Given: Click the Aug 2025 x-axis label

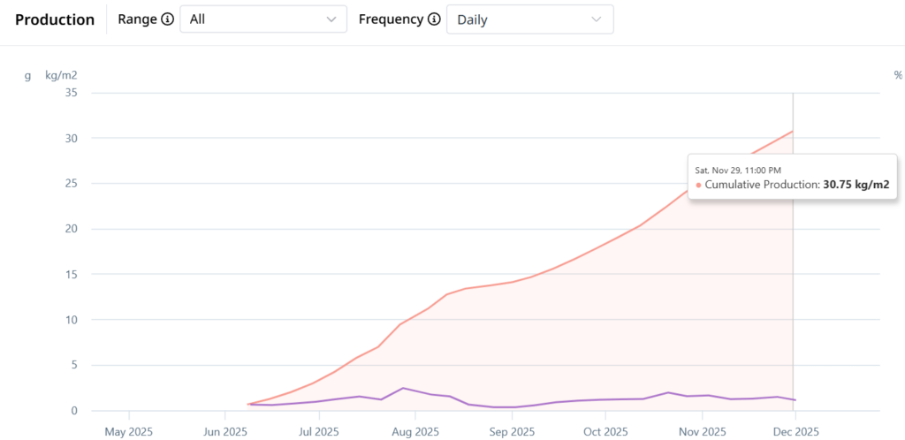Looking at the screenshot, I should point(415,432).
